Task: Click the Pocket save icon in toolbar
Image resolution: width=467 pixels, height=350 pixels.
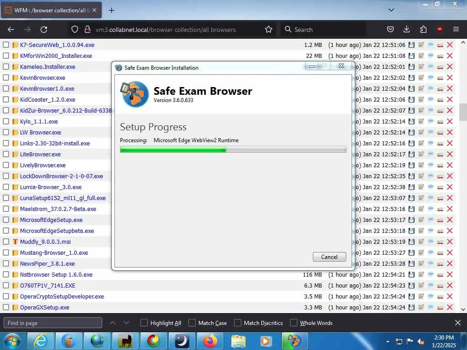Action: tap(390, 29)
